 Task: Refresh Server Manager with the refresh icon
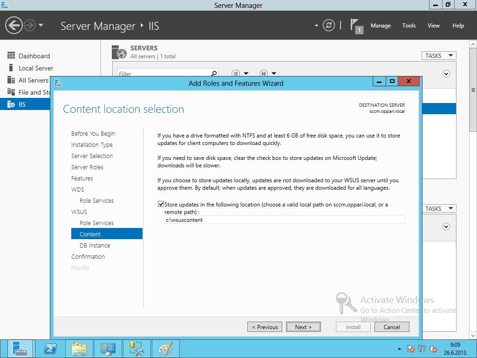(x=328, y=25)
